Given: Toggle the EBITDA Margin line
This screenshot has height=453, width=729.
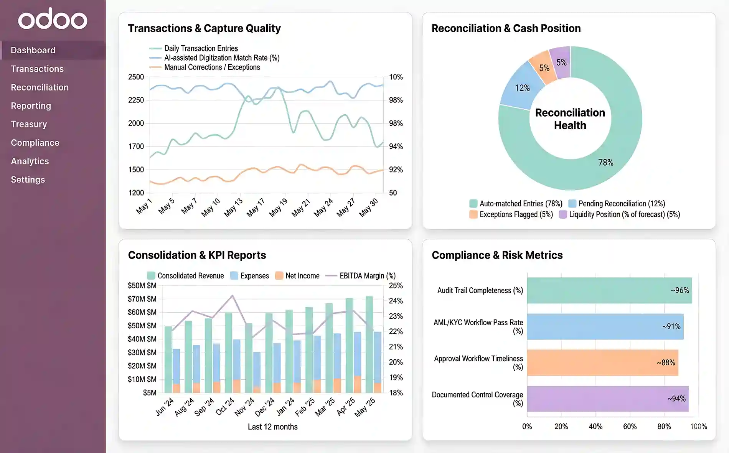Looking at the screenshot, I should click(367, 275).
